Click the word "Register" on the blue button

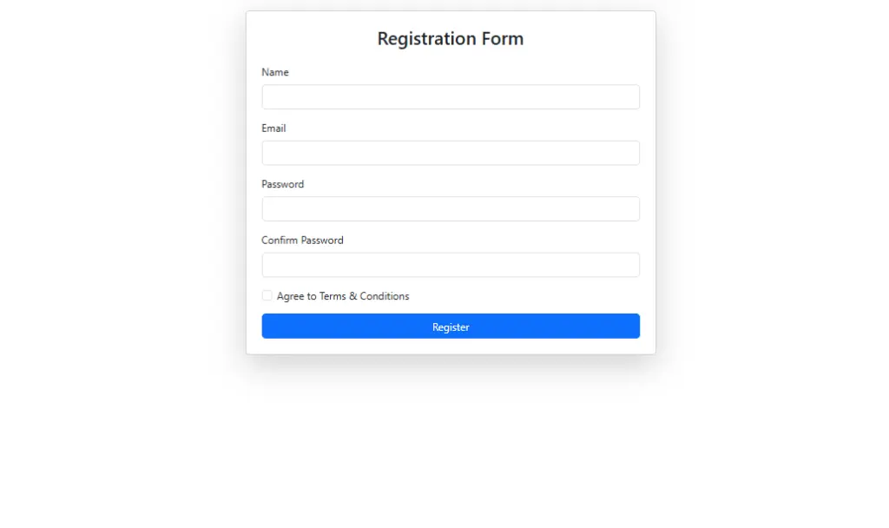click(451, 327)
